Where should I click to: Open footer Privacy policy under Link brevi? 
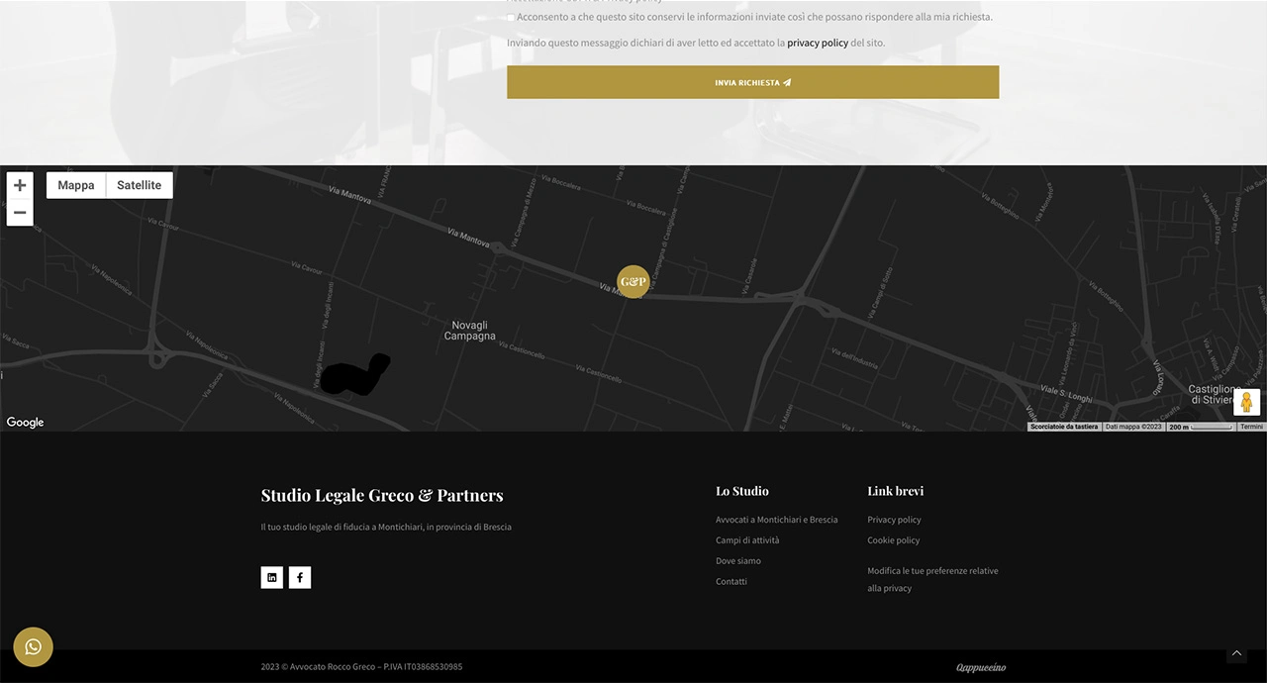pos(894,520)
